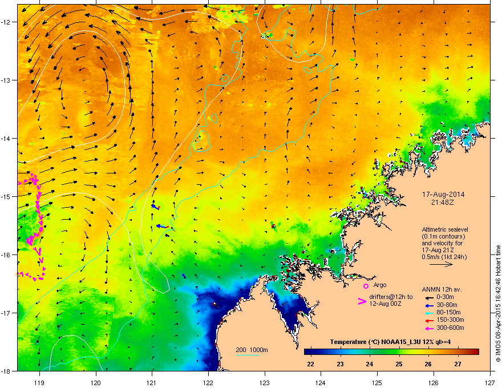
Task: Click the latitude axis label '-16'
Action: coord(6,254)
